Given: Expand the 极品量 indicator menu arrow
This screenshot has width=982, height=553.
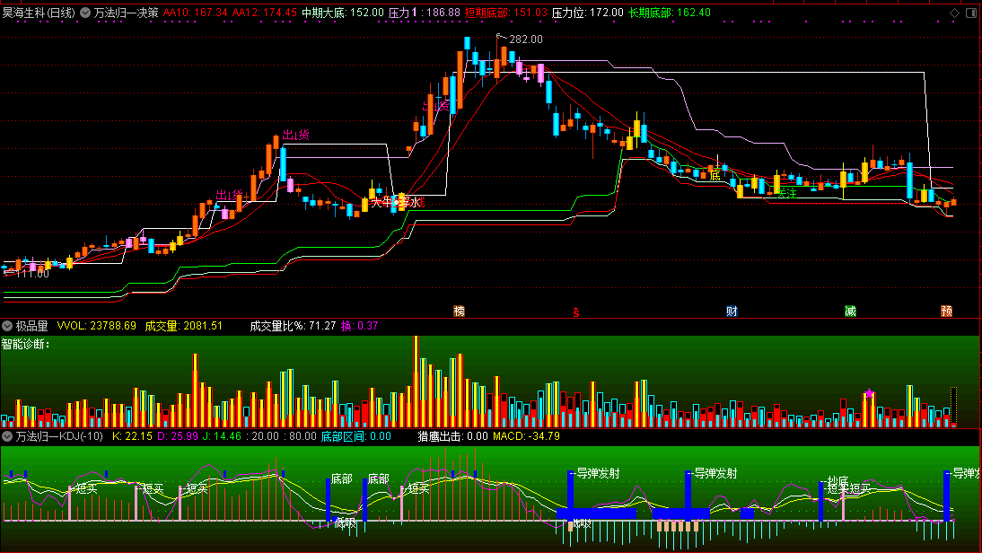Looking at the screenshot, I should tap(7, 326).
